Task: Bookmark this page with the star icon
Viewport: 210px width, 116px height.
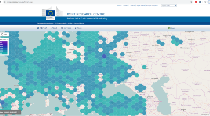Action: click(191, 2)
